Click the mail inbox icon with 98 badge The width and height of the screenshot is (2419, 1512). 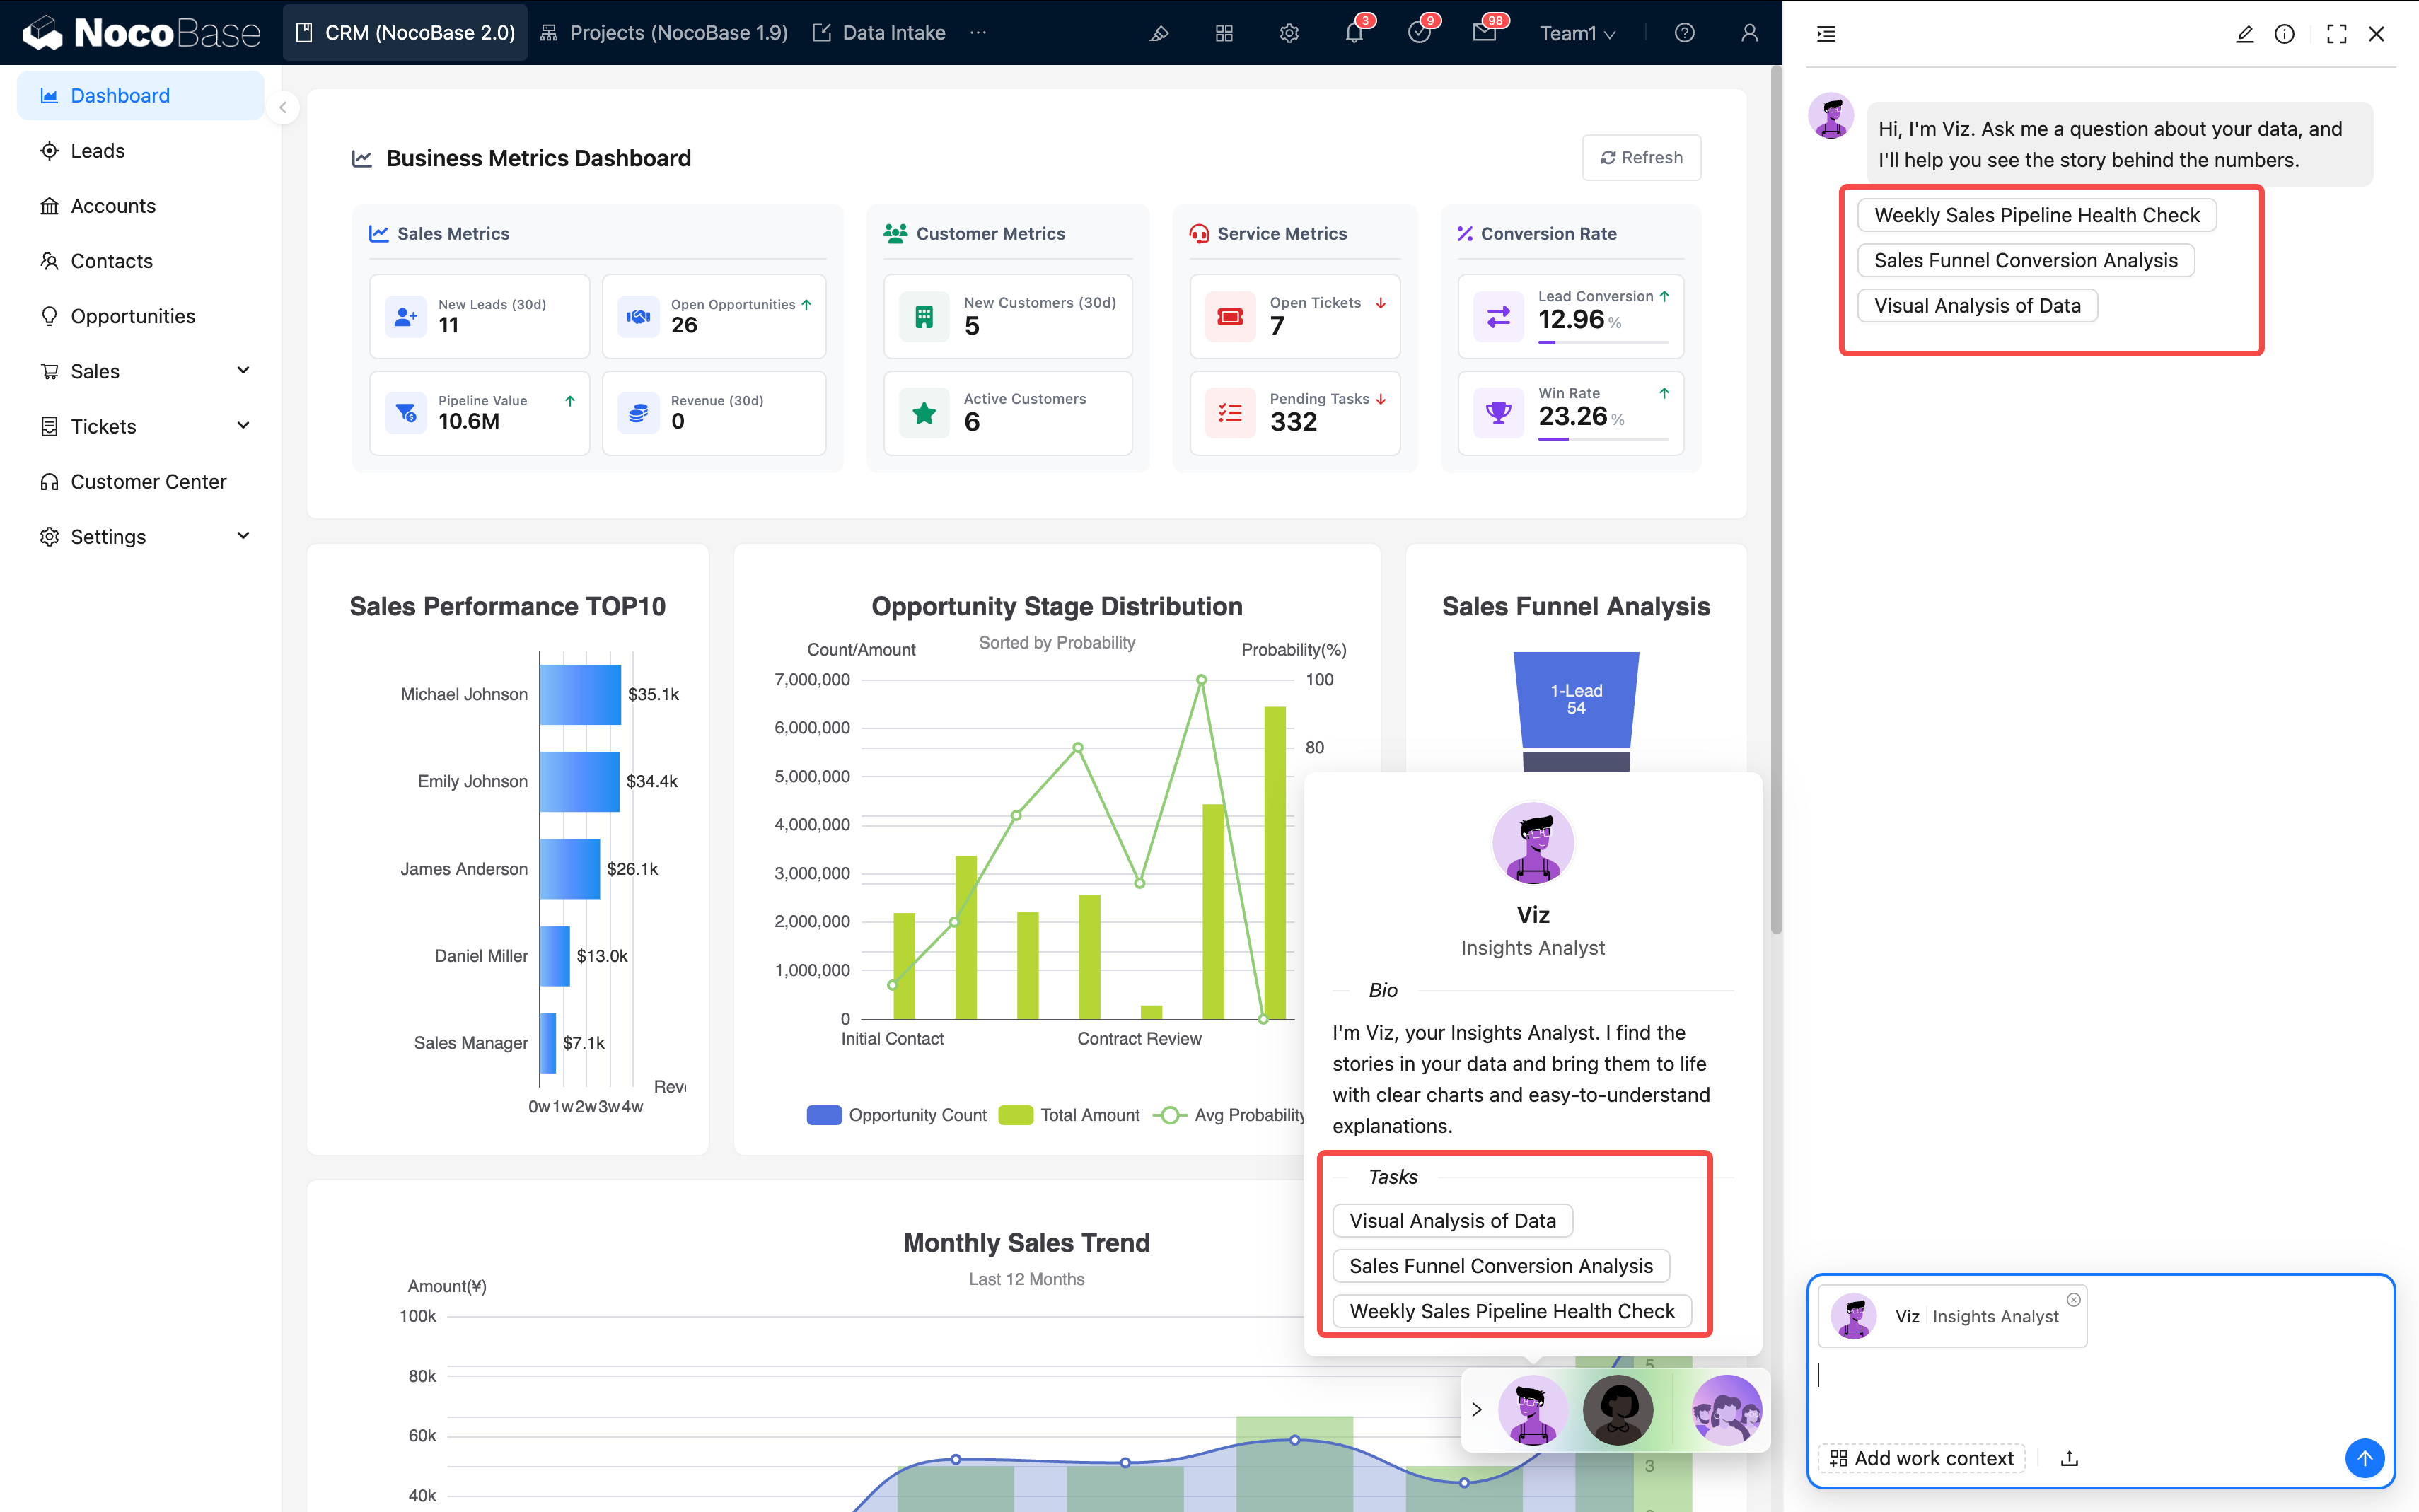[x=1484, y=33]
